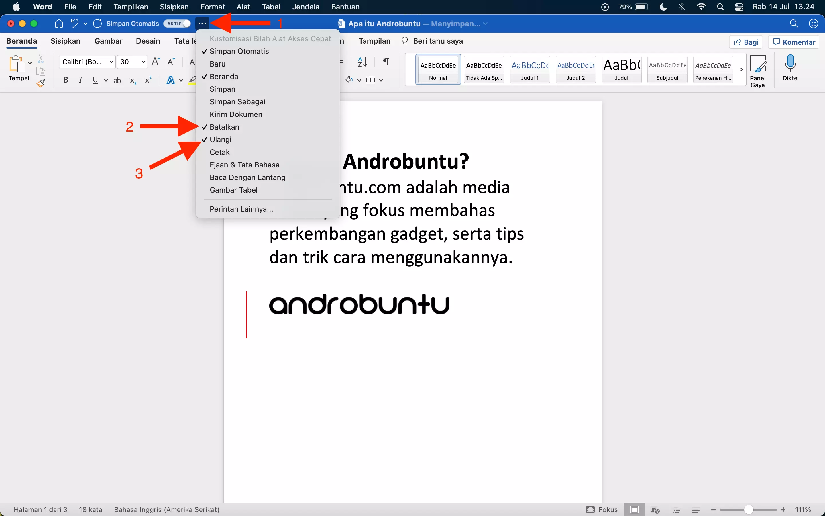
Task: Show paragraph marks
Action: [x=386, y=62]
